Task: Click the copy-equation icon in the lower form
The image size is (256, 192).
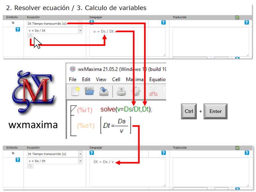Action: [x=30, y=166]
